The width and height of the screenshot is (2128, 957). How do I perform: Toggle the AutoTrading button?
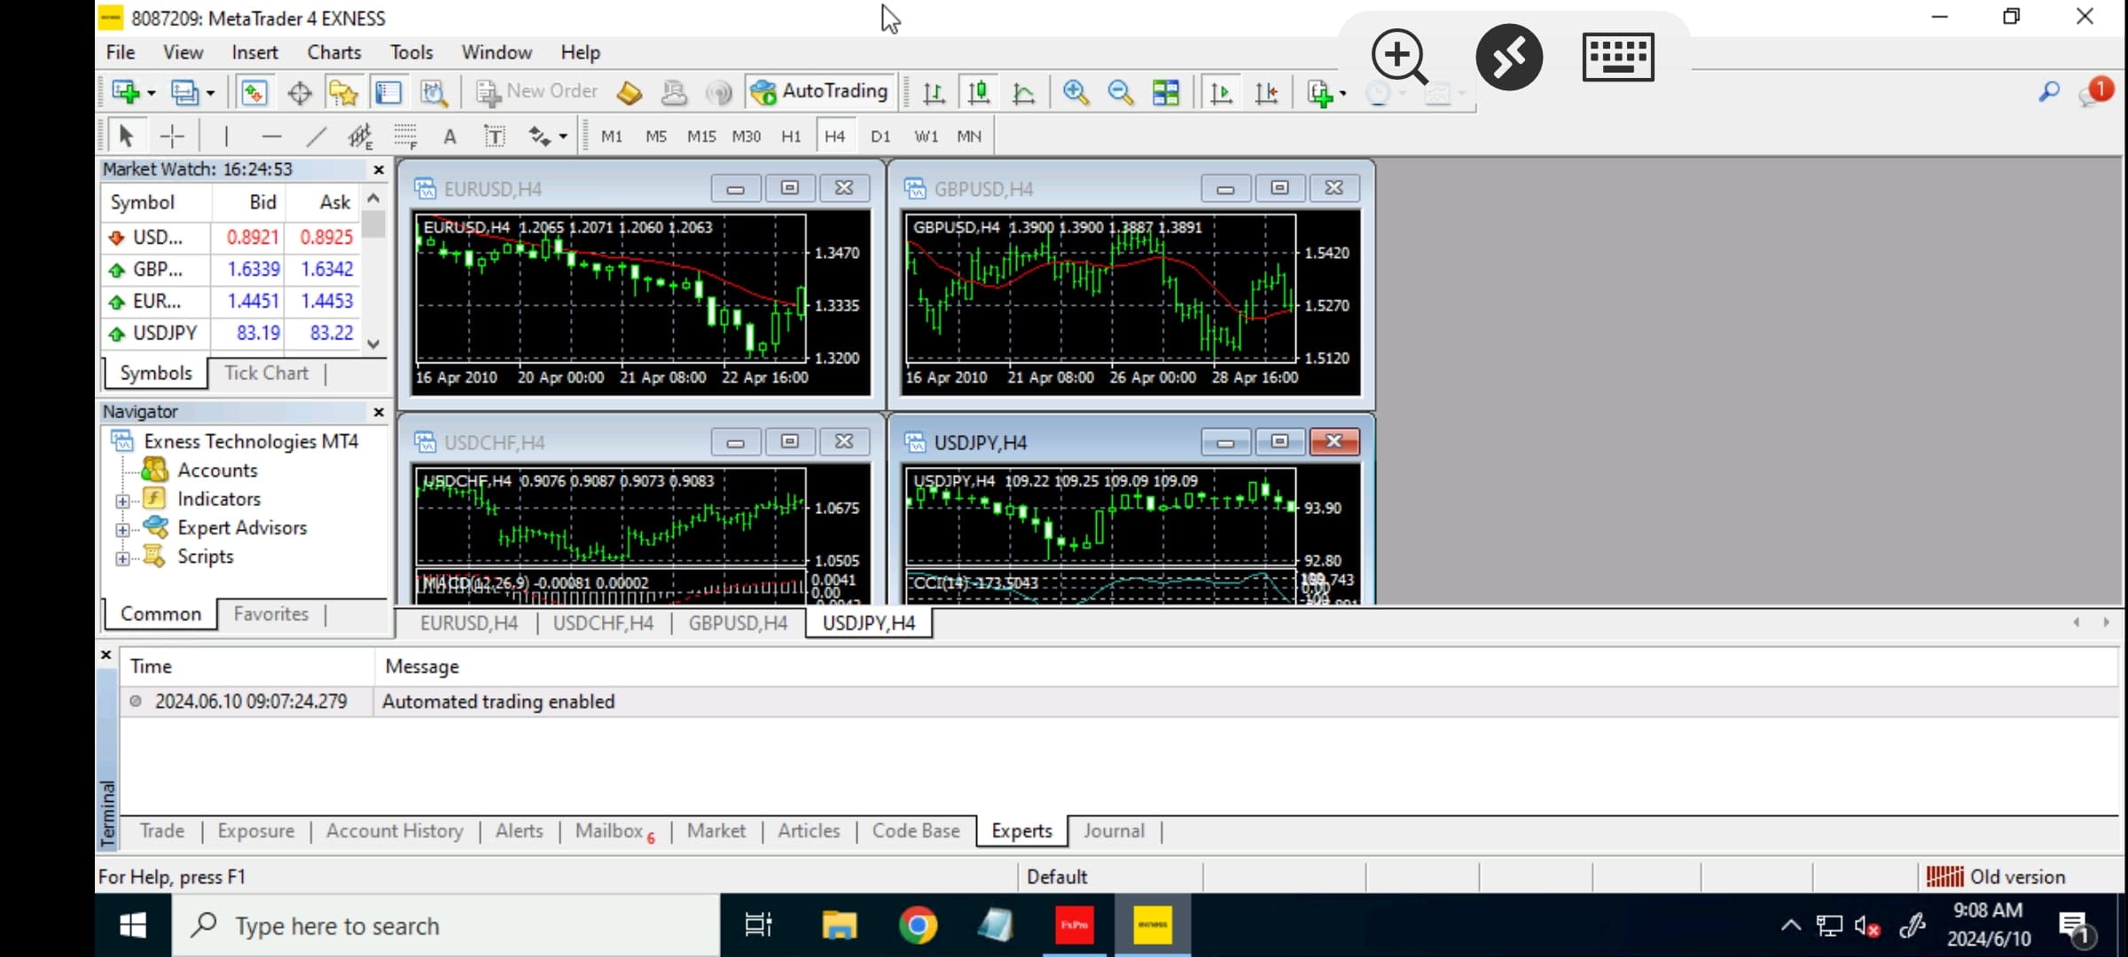(819, 91)
